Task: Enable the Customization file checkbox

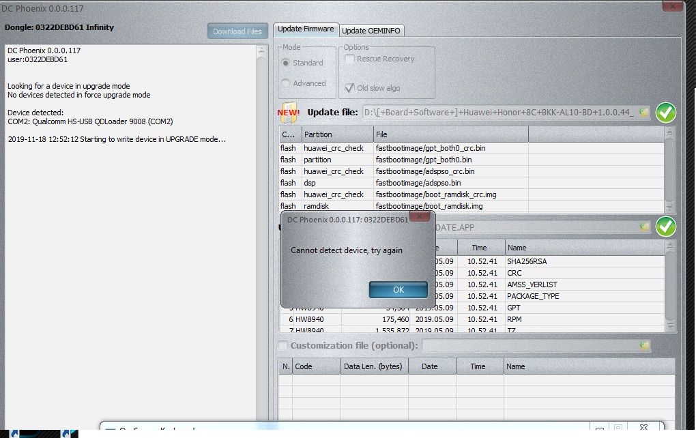Action: click(x=282, y=345)
